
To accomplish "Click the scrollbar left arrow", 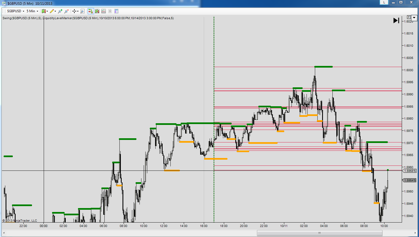I will 4,233.
